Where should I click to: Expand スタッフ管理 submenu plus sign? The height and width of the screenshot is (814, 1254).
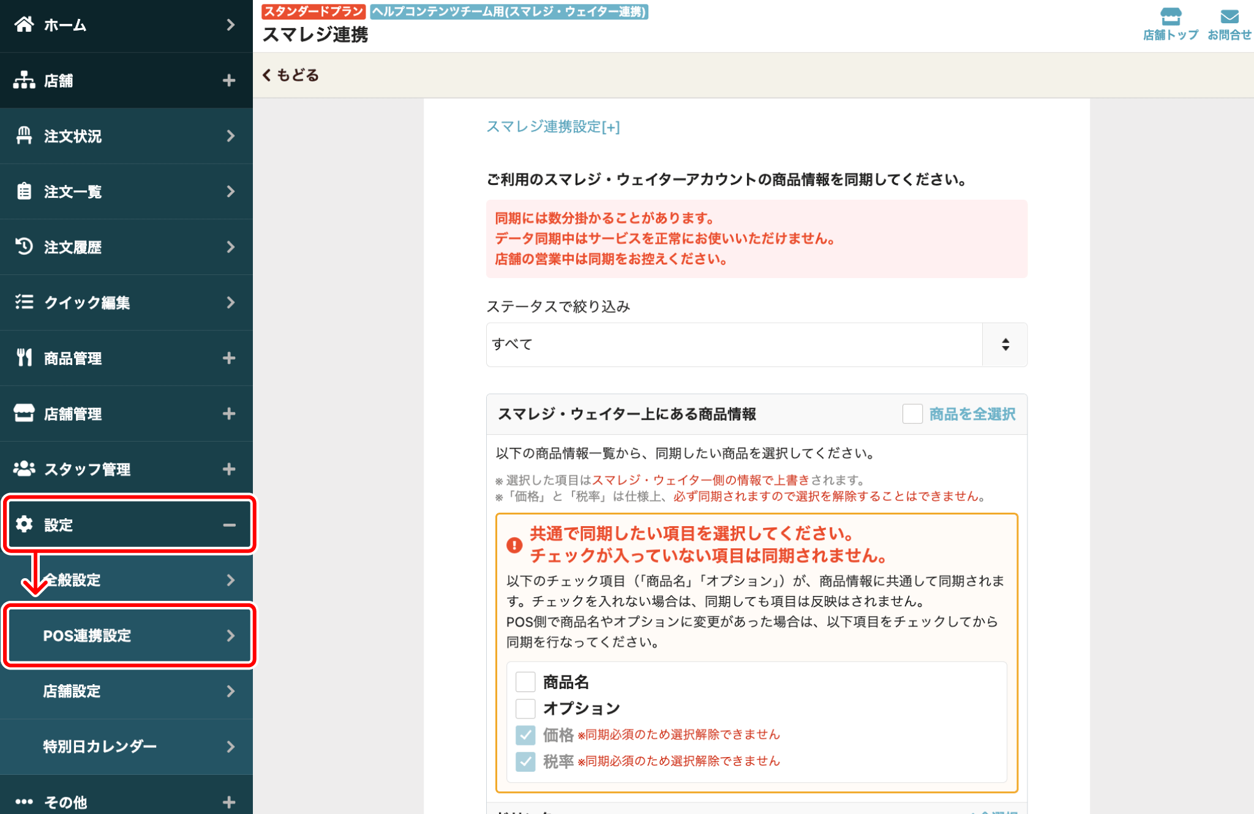pyautogui.click(x=229, y=469)
